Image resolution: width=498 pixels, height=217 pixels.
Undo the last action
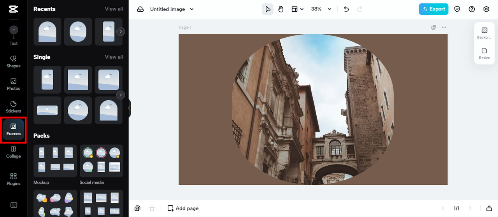pyautogui.click(x=346, y=9)
